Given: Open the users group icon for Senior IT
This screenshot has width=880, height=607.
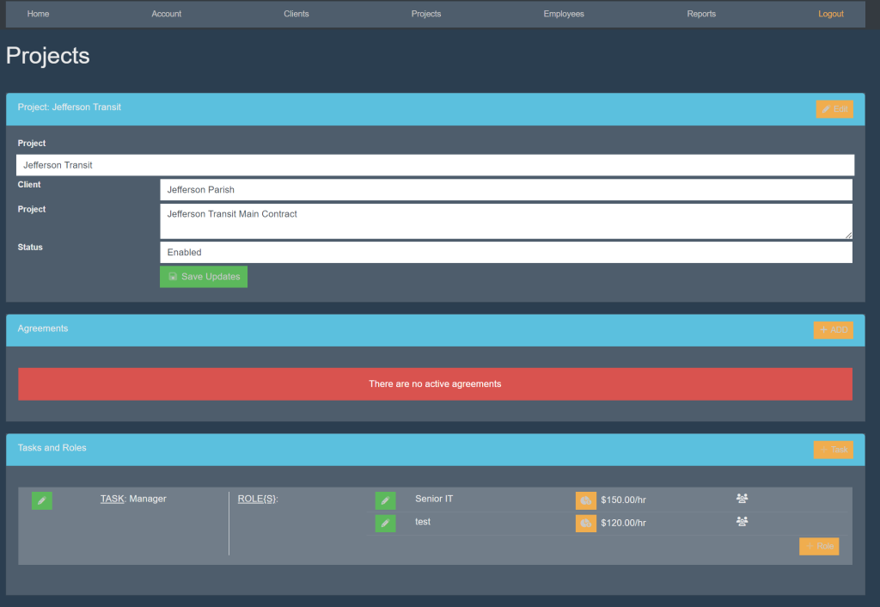Looking at the screenshot, I should pos(742,498).
